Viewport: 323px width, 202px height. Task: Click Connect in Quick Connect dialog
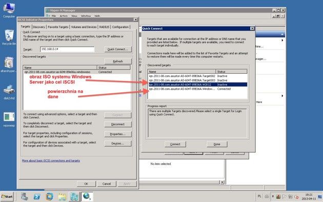point(175,144)
